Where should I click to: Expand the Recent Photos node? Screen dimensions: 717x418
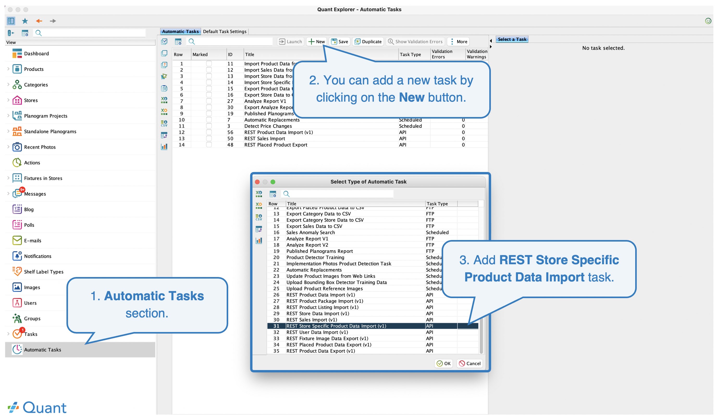click(x=8, y=147)
